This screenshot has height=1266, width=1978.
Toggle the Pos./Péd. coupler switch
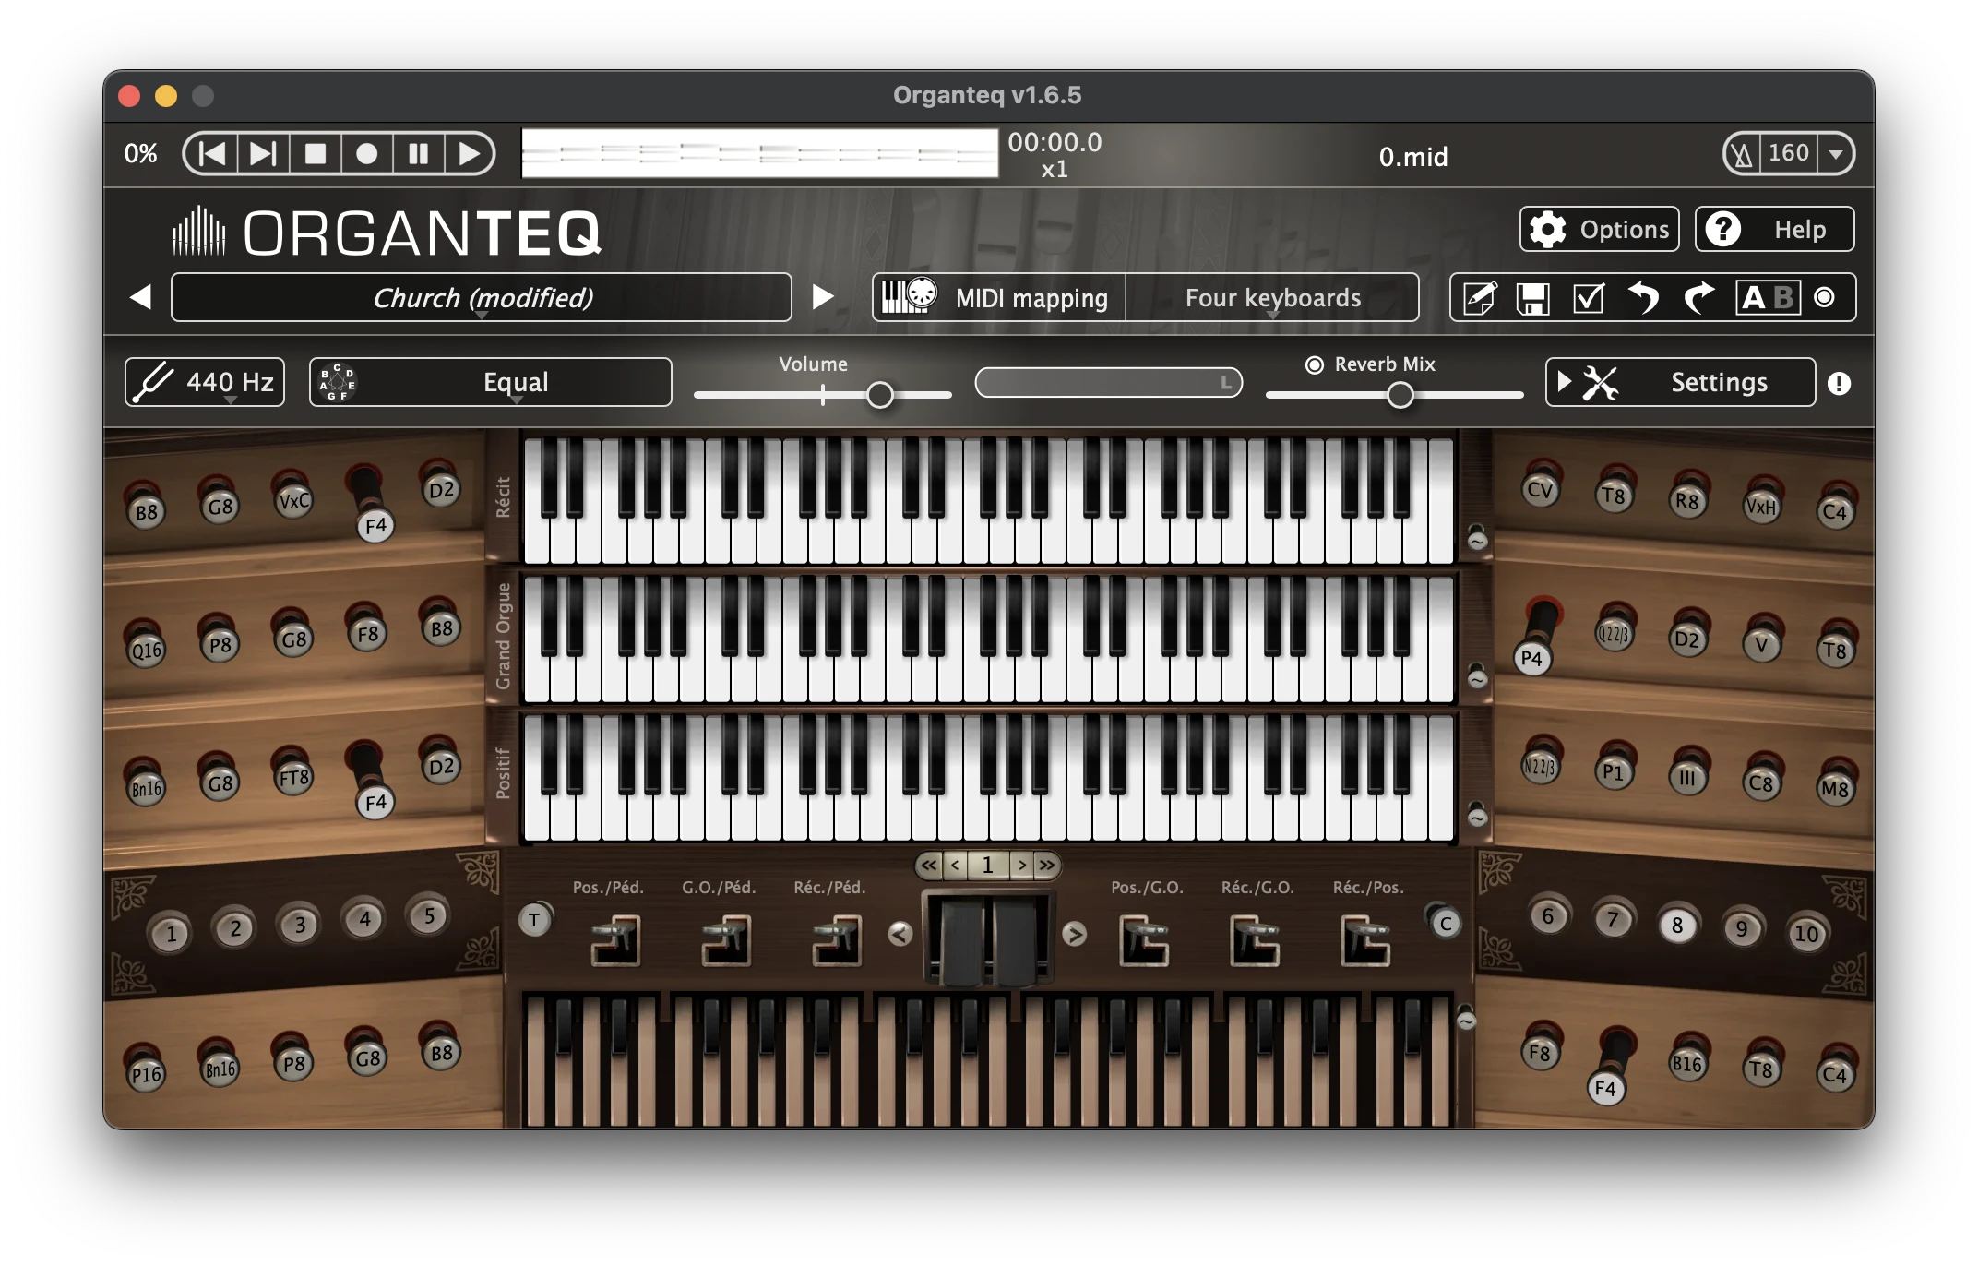pos(614,939)
